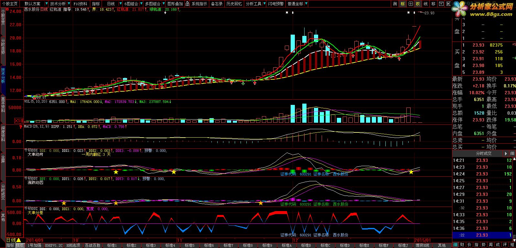Click the grid crosshair layout icon
Screen dimensions: 516x248
pyautogui.click(x=411, y=4)
